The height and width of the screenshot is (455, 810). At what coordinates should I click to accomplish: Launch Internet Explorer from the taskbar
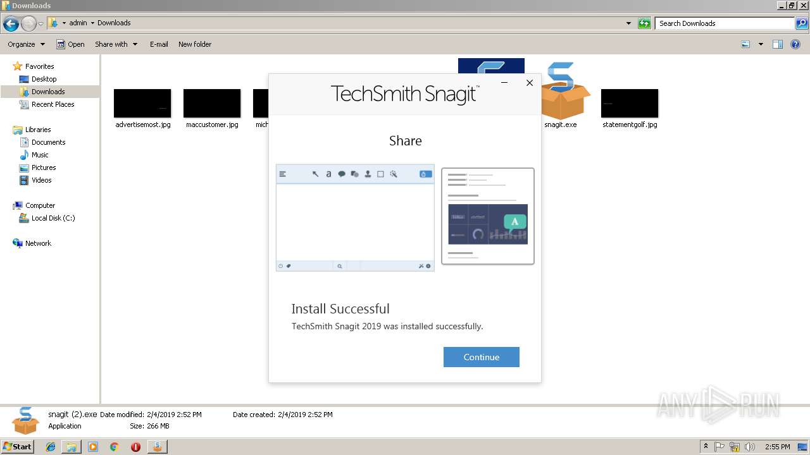[51, 447]
